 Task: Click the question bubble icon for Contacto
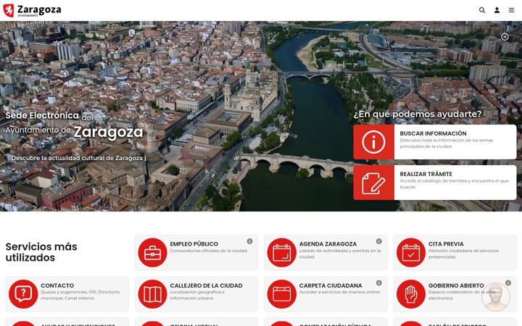23,294
